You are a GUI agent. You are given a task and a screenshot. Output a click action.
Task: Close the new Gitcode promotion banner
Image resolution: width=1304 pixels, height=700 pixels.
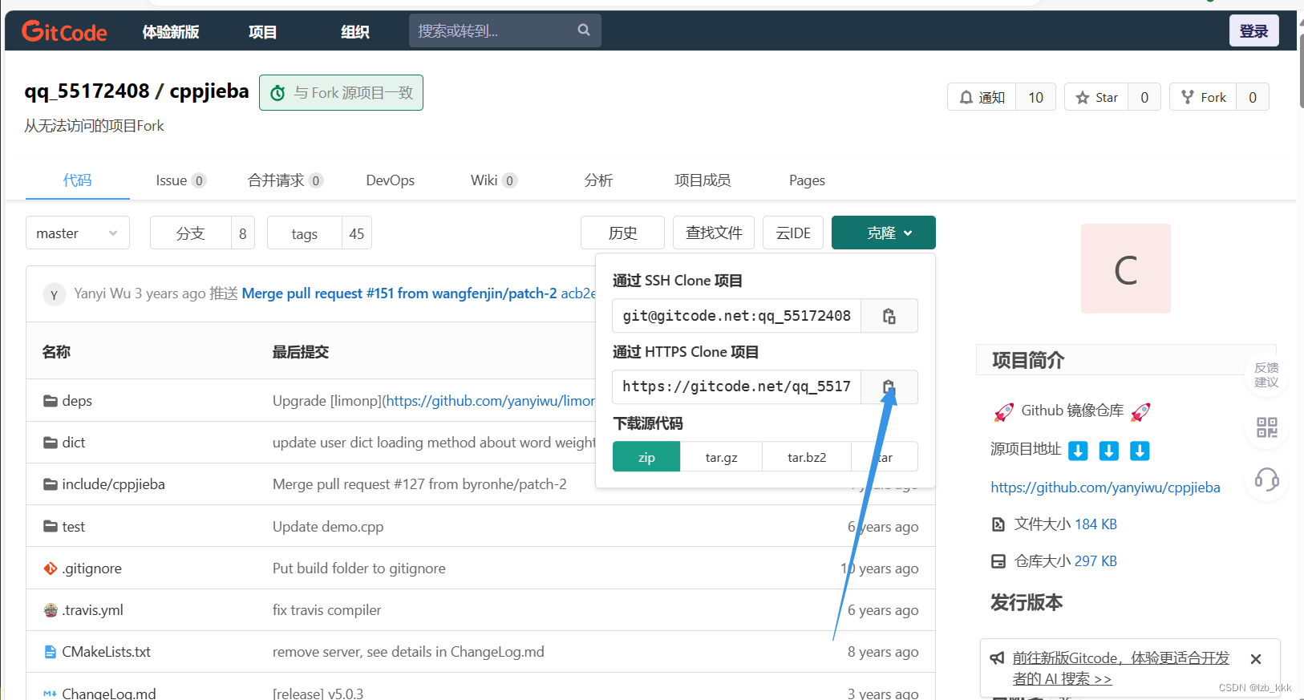(x=1256, y=659)
